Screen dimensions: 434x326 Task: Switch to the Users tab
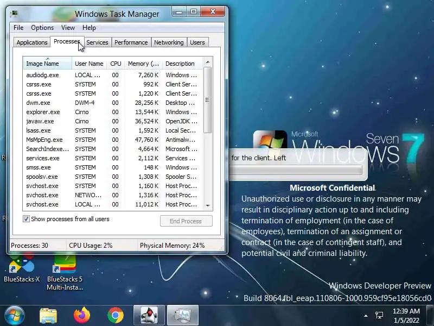coord(197,42)
